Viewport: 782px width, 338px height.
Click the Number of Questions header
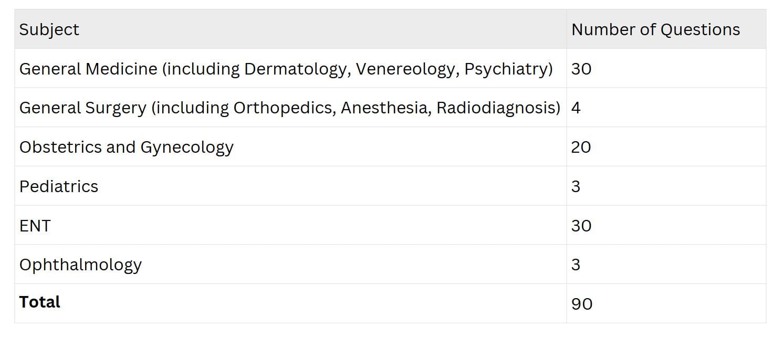(655, 29)
